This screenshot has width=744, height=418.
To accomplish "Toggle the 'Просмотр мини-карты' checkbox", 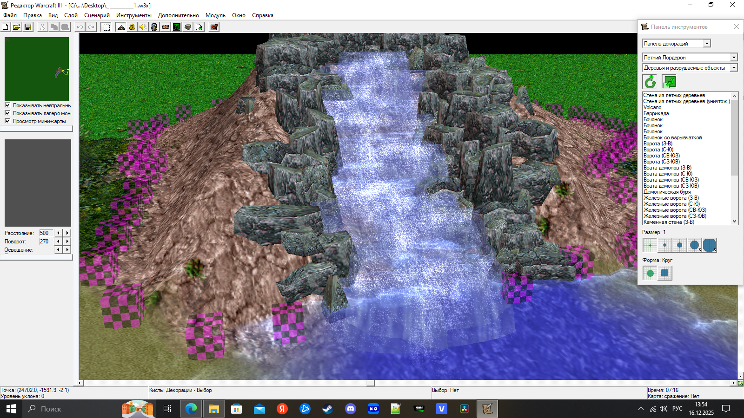I will [x=7, y=121].
